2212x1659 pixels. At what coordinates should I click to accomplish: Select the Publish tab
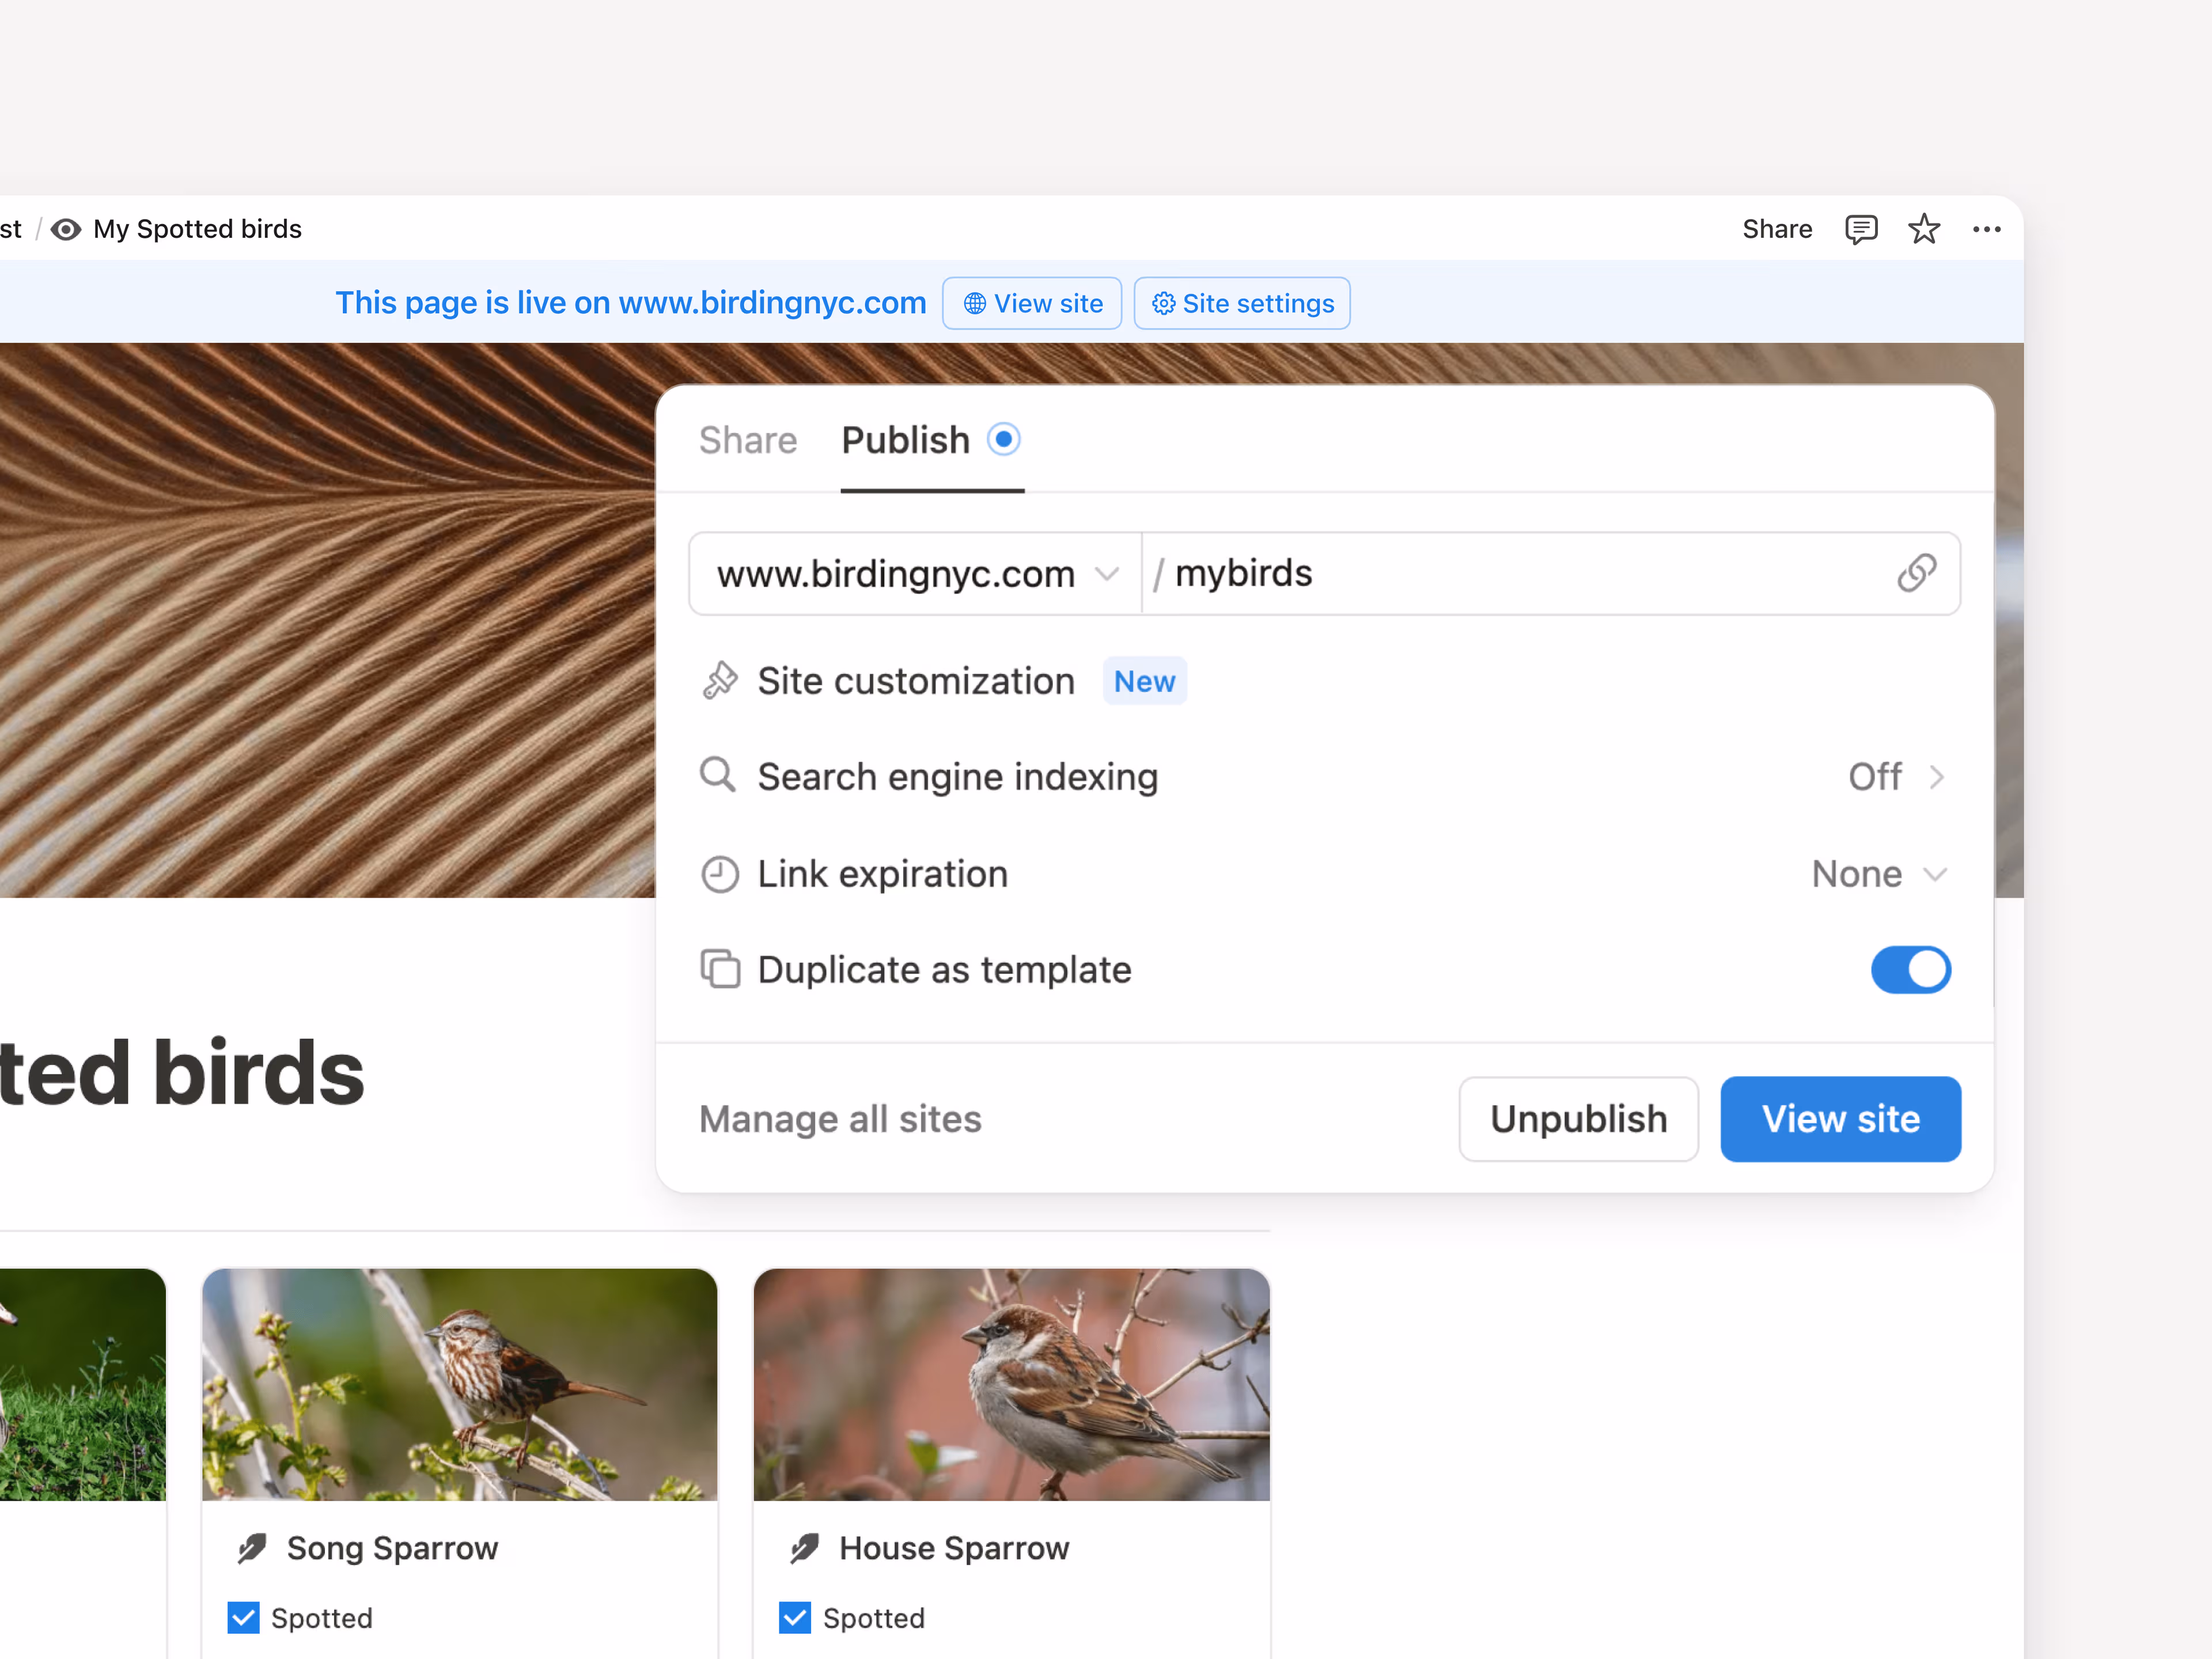(906, 440)
